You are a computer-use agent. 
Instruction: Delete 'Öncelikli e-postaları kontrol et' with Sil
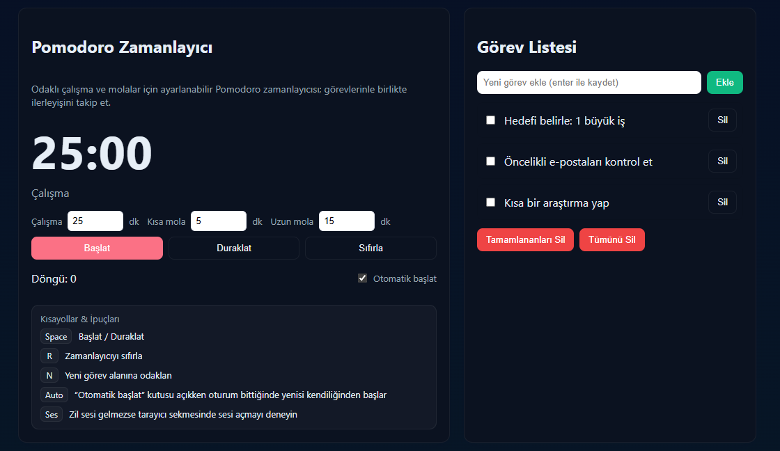[x=722, y=161]
